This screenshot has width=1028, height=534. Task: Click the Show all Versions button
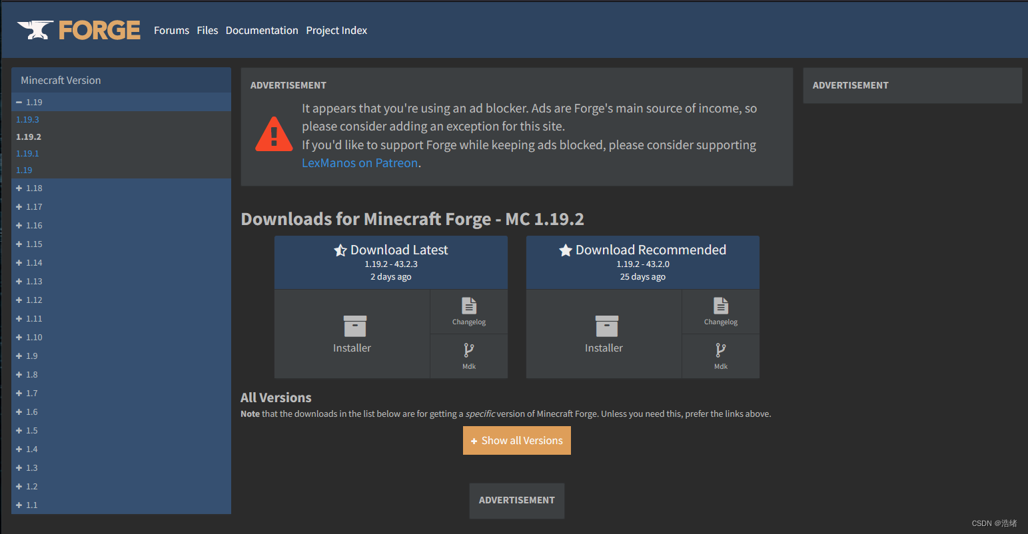(x=517, y=441)
